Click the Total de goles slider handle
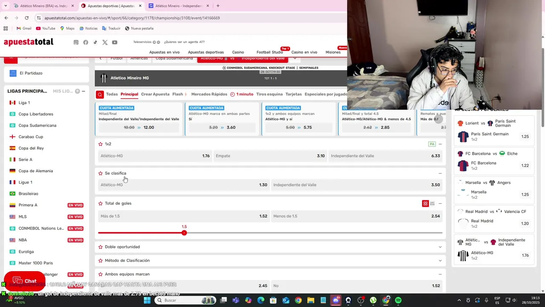 pyautogui.click(x=184, y=233)
